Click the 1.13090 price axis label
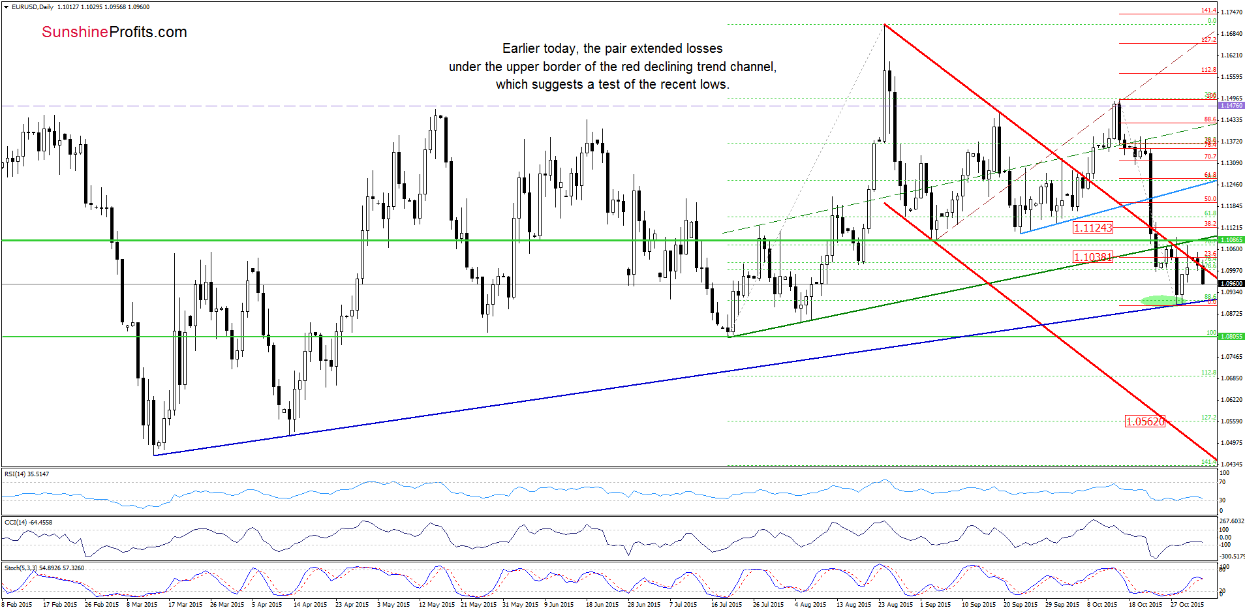This screenshot has width=1245, height=610. click(1231, 163)
